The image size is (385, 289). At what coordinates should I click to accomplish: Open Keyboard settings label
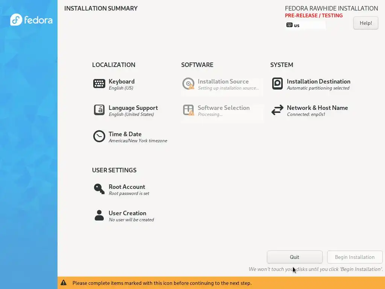click(x=121, y=81)
